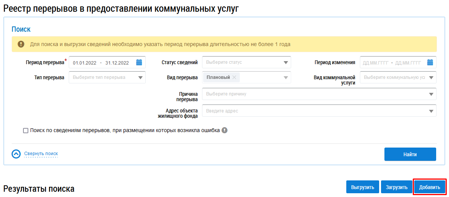The image size is (449, 197).
Task: Click into the Период изменения date input
Action: [392, 63]
